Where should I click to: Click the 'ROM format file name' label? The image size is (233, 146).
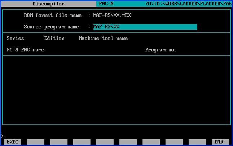pyautogui.click(x=53, y=15)
